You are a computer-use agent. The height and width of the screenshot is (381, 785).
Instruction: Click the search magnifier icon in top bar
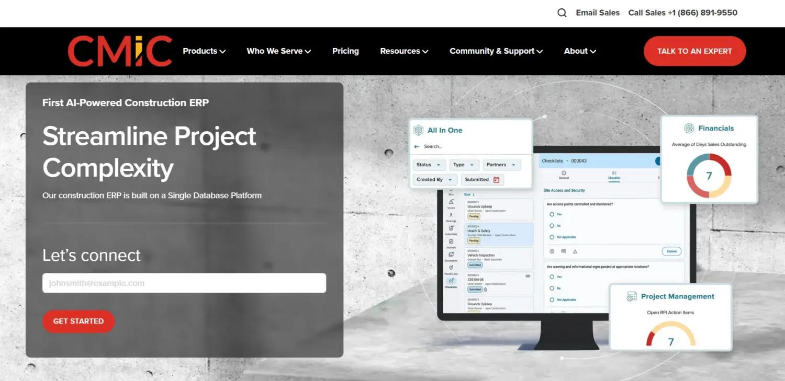coord(562,13)
